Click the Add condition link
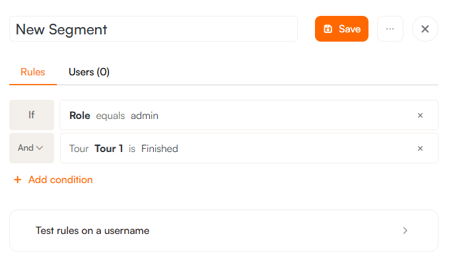 [x=60, y=180]
